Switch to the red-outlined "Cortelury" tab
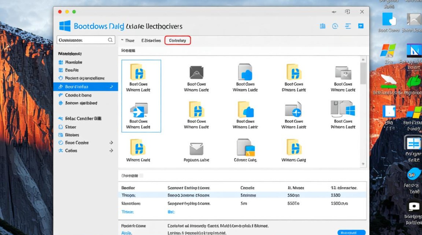422x235 pixels. click(x=178, y=40)
